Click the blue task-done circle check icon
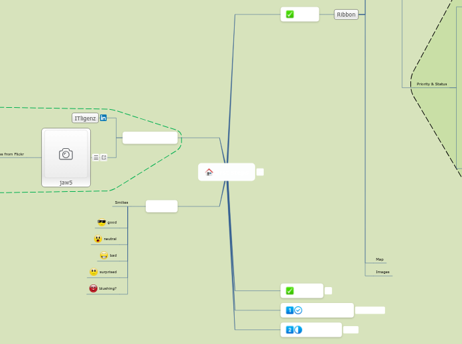Image resolution: width=462 pixels, height=344 pixels. coord(298,310)
